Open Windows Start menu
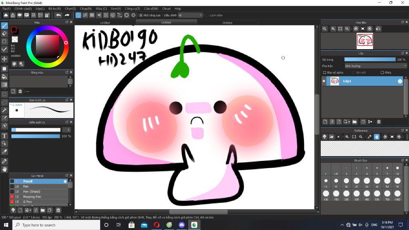 click(x=6, y=225)
